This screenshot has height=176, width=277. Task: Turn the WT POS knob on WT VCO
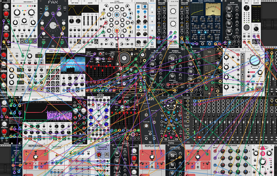[78, 21]
